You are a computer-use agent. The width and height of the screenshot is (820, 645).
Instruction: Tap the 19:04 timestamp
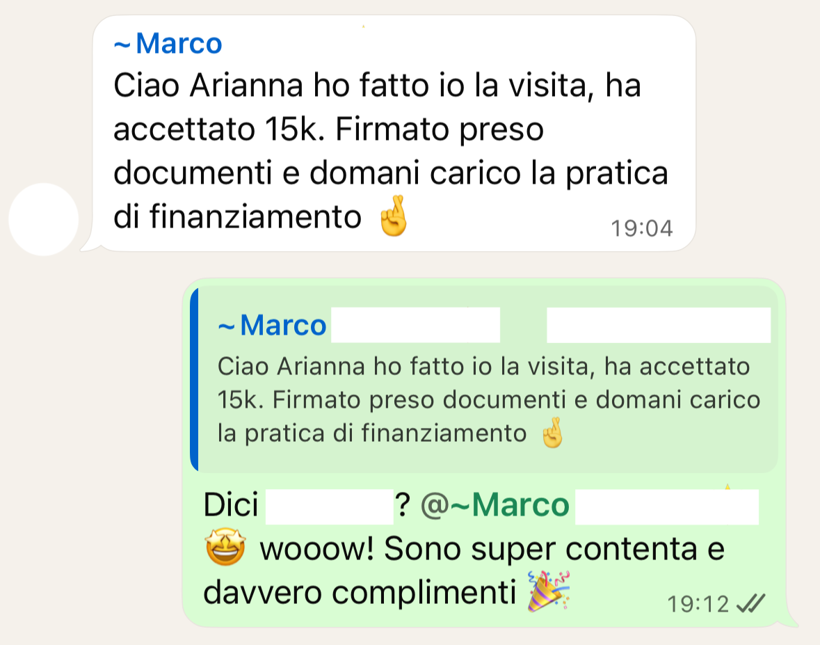642,228
